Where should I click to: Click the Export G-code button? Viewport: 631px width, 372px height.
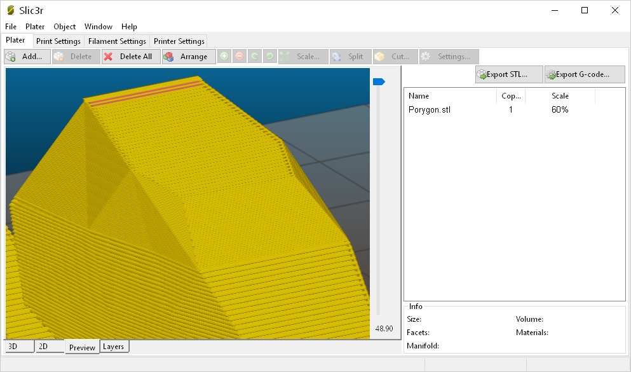coord(584,74)
